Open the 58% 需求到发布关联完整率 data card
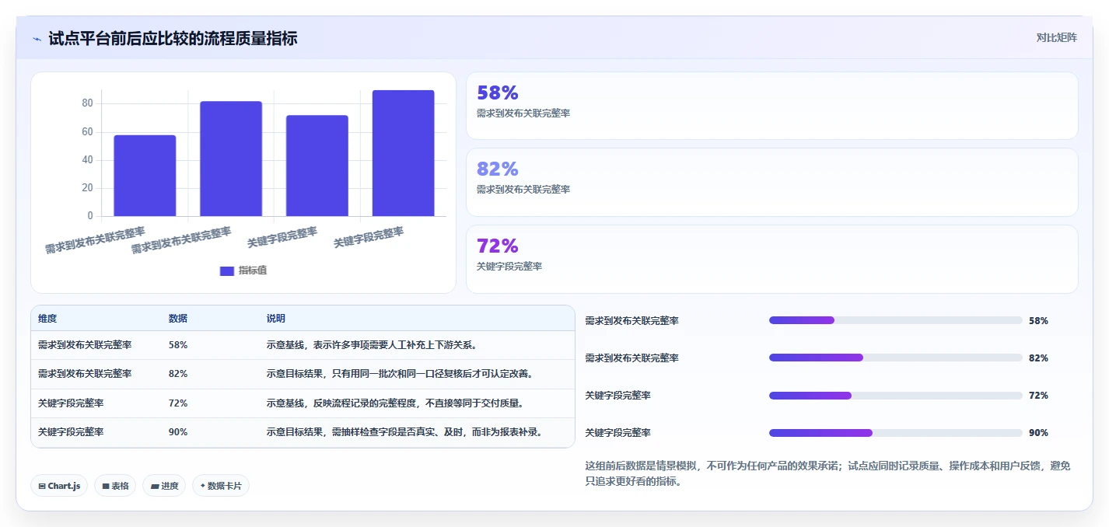 click(x=771, y=106)
